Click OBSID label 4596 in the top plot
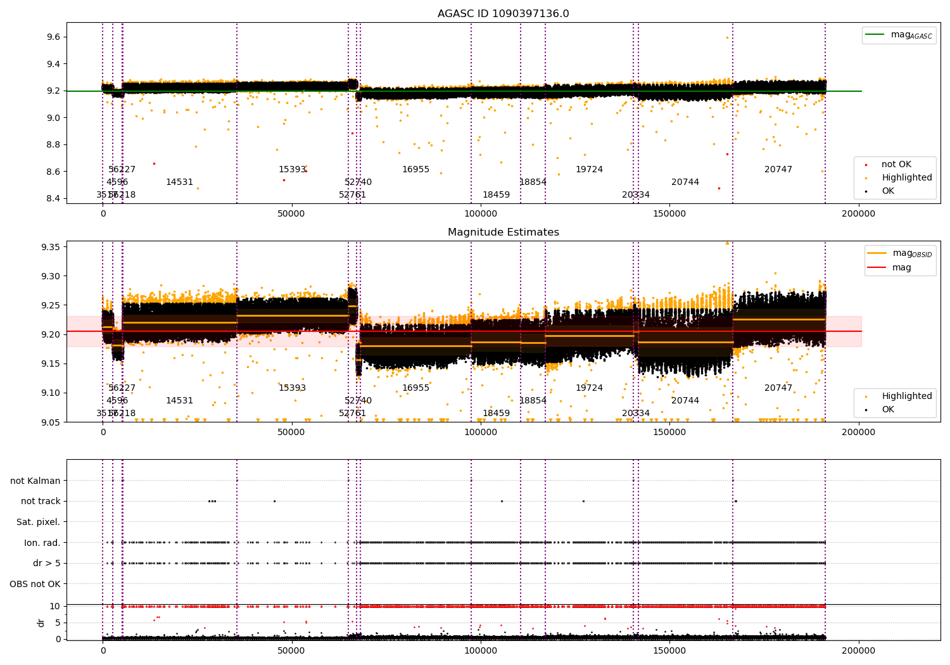 (x=117, y=182)
